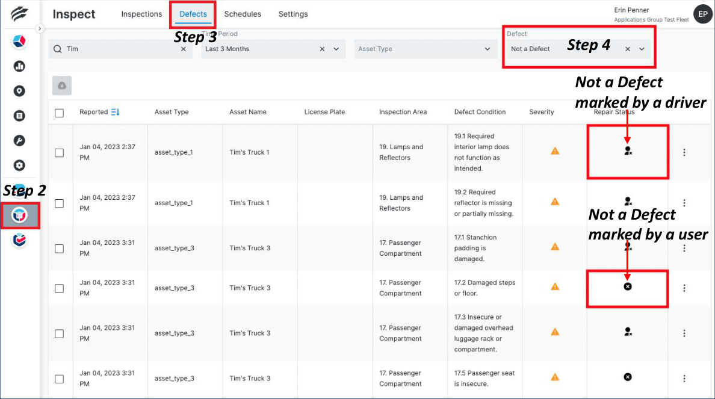Open the Asset Type dropdown
The height and width of the screenshot is (399, 715).
[487, 49]
